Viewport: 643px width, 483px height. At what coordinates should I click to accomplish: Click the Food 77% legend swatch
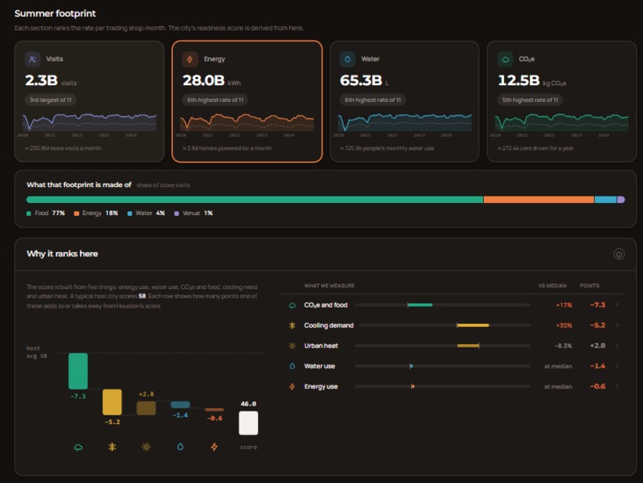29,213
